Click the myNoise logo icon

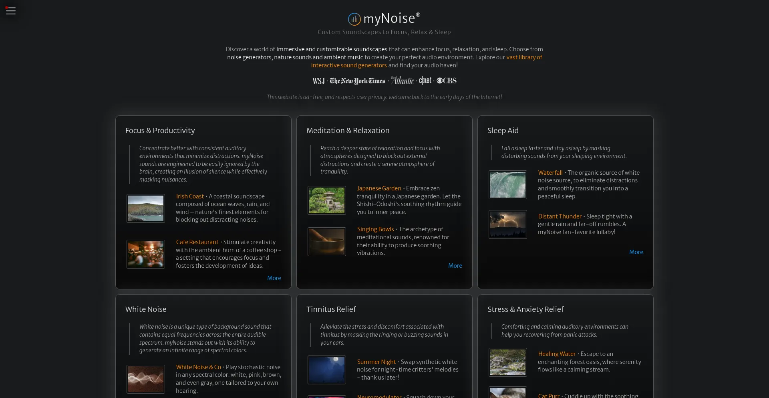point(354,19)
